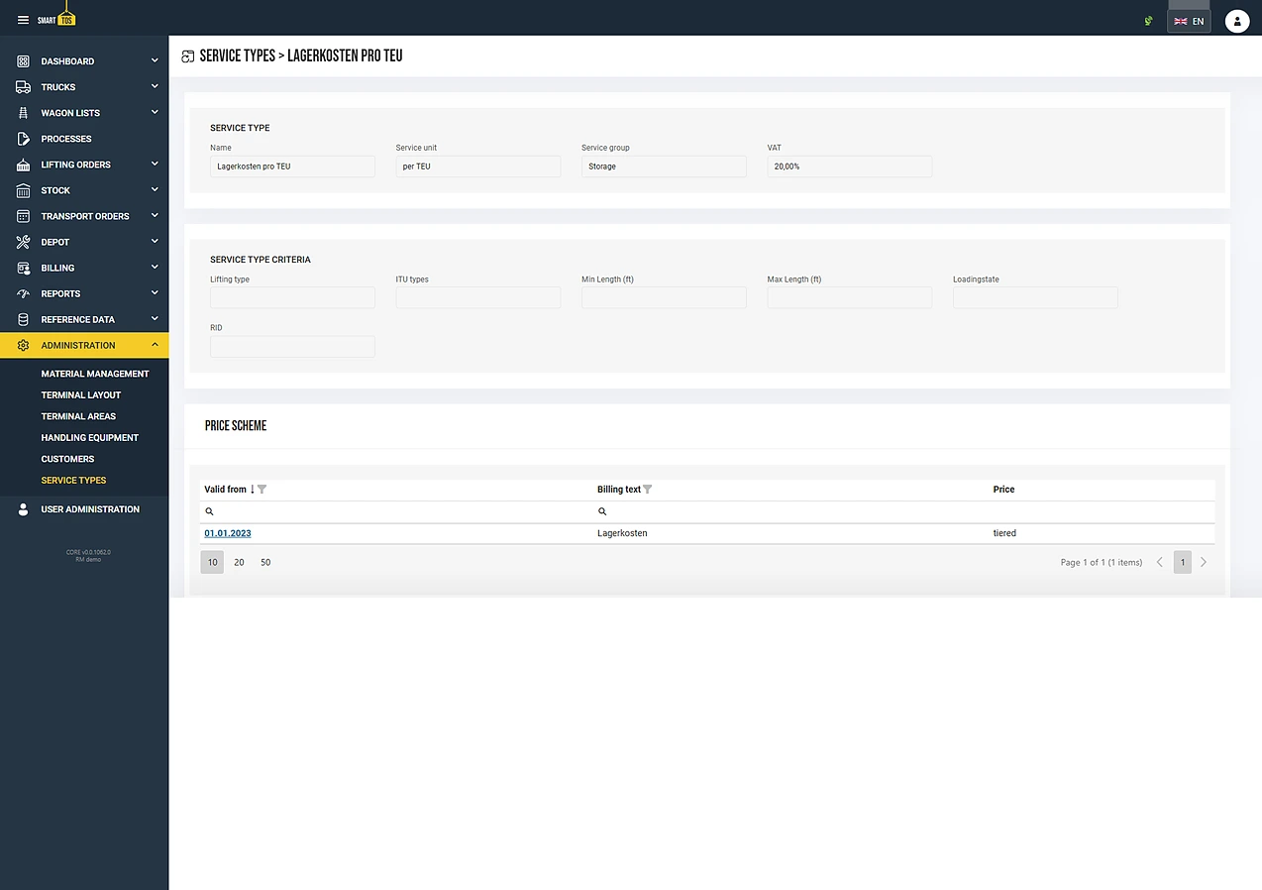This screenshot has height=890, width=1262.
Task: Set page size to 20
Action: [x=239, y=562]
